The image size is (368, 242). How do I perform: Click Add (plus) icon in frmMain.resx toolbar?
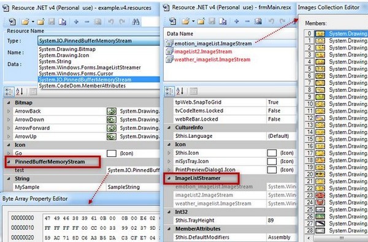(x=237, y=21)
